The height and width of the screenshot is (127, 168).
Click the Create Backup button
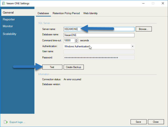[x=74, y=67]
